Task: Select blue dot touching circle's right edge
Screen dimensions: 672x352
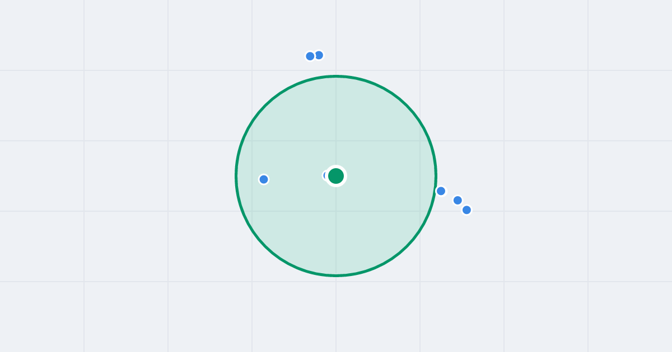Action: point(441,191)
